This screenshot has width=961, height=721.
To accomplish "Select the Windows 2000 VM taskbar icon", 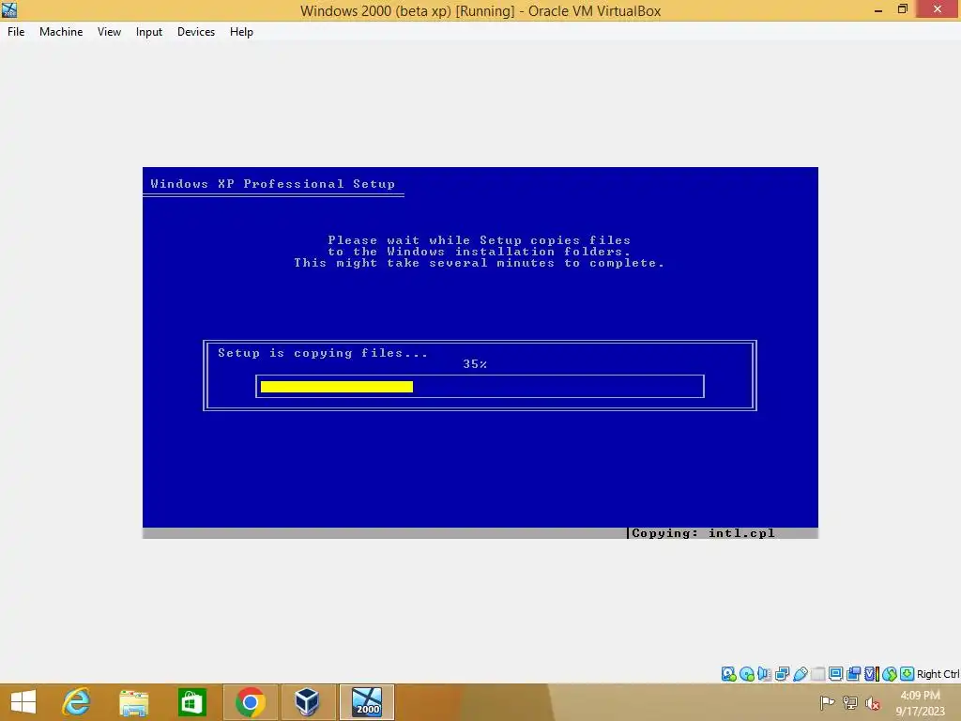I will pos(367,702).
